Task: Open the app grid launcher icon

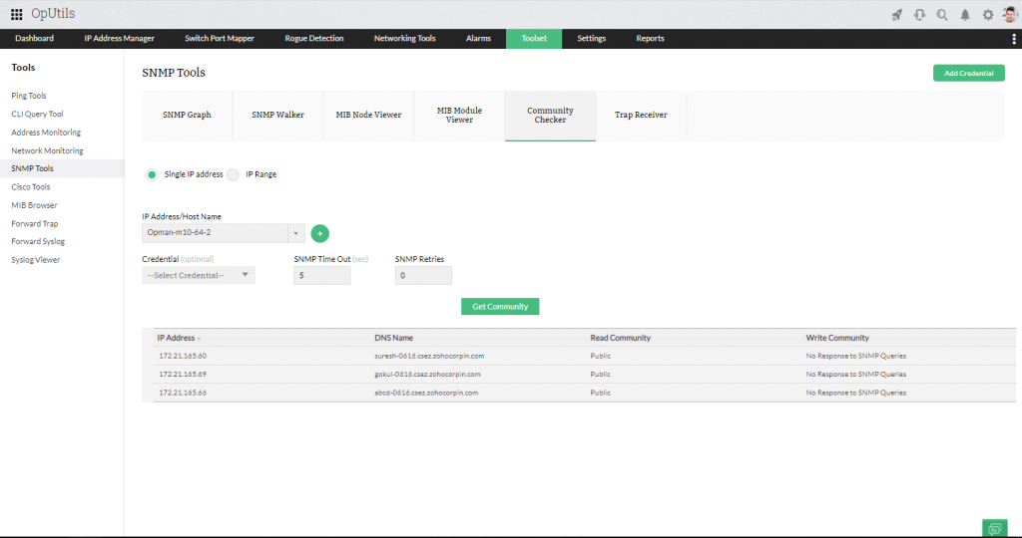Action: click(x=16, y=14)
